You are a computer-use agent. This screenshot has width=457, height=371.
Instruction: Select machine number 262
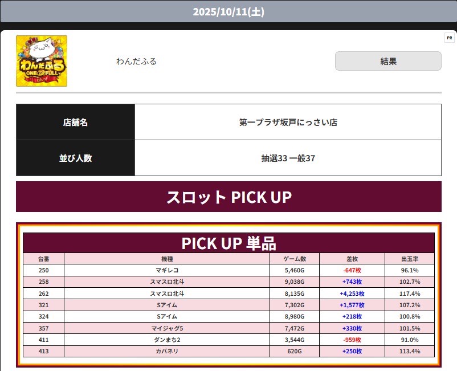[43, 293]
